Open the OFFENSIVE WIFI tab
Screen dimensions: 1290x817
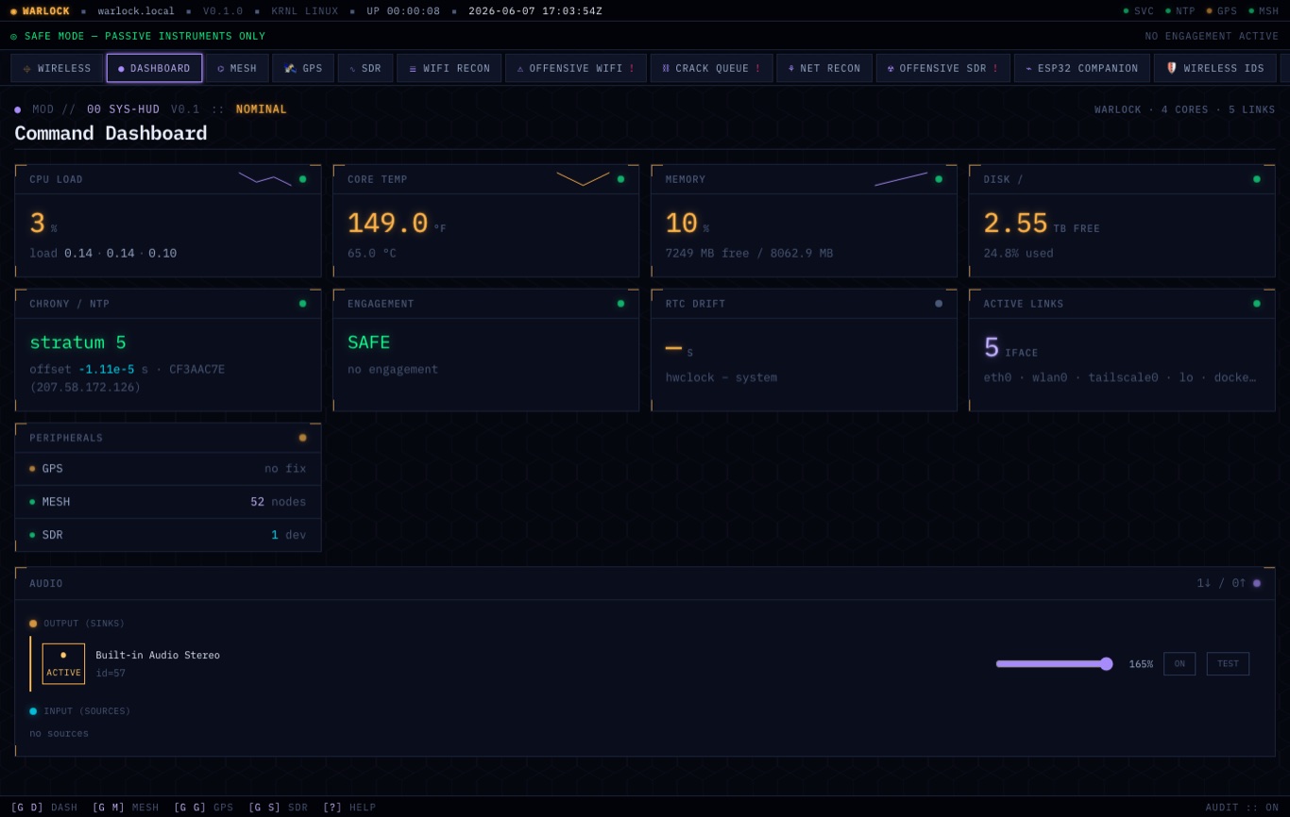pos(576,68)
